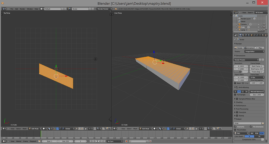
Task: Enable the Full Sample checkbox
Action: tap(235, 95)
